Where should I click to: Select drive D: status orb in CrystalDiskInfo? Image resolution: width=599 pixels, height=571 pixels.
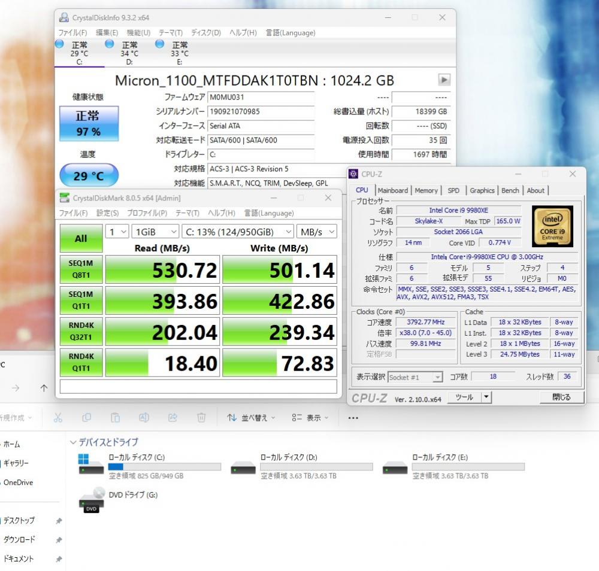(110, 44)
